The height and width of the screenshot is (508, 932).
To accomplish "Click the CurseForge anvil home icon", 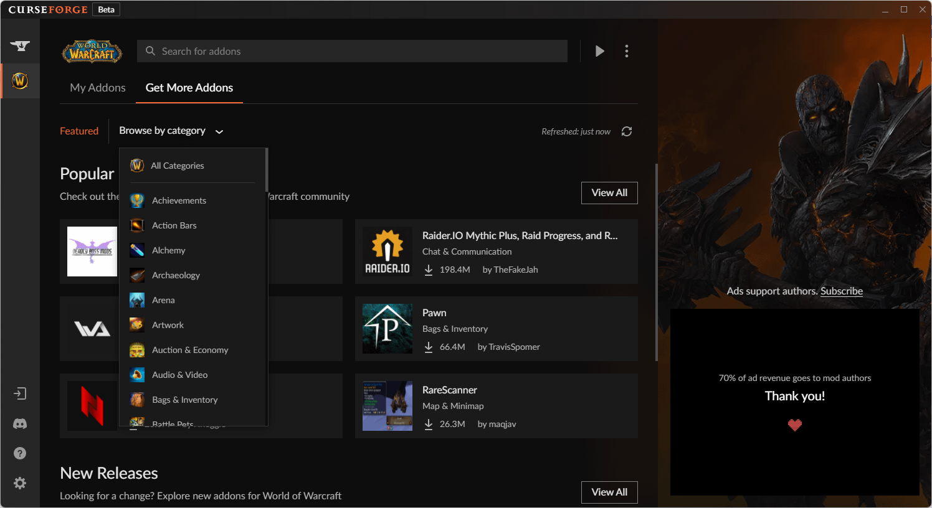I will pos(20,45).
